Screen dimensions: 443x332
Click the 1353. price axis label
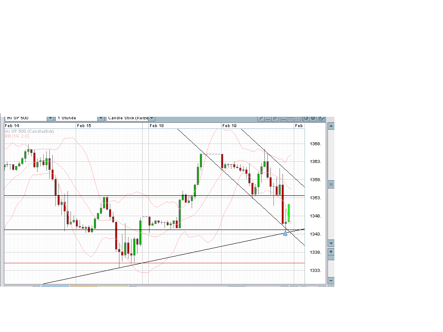[315, 198]
